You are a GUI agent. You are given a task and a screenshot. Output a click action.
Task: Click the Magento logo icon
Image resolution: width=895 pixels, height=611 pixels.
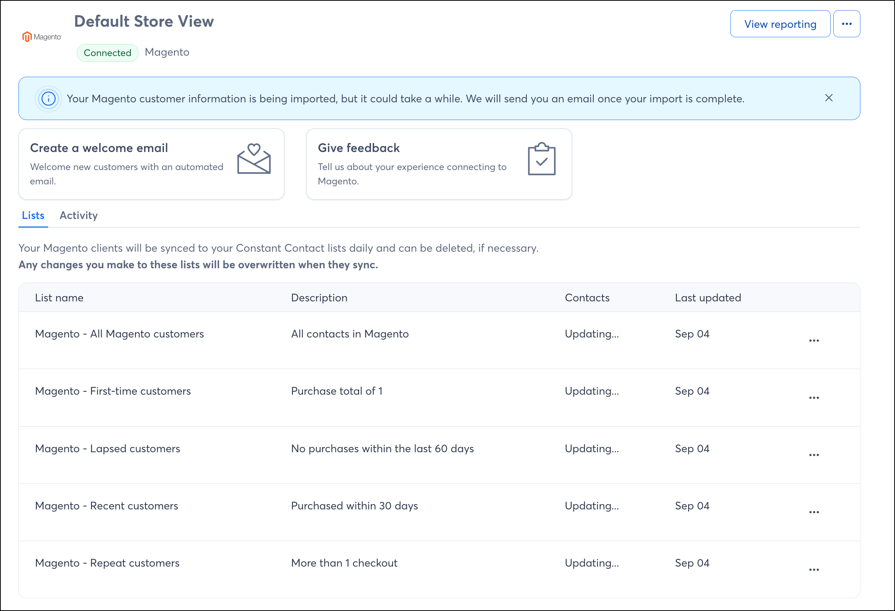(x=42, y=36)
